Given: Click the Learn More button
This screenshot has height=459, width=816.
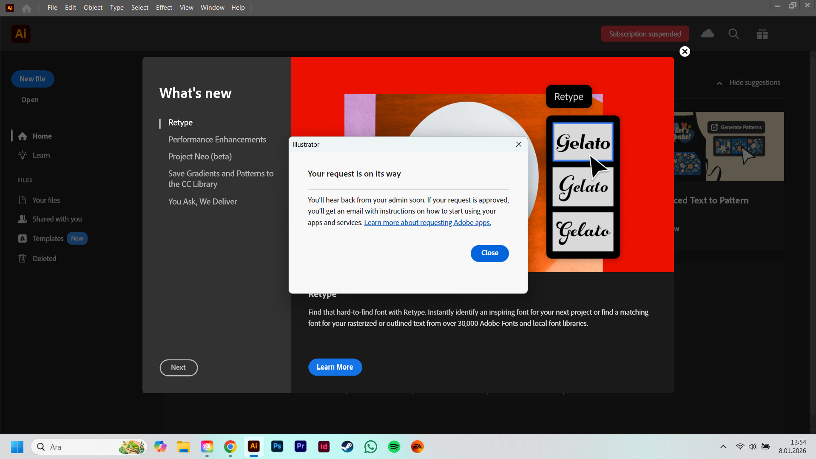Looking at the screenshot, I should [335, 367].
